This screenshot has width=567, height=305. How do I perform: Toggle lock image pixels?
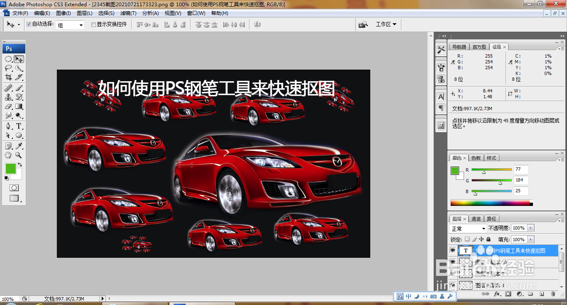[x=474, y=239]
